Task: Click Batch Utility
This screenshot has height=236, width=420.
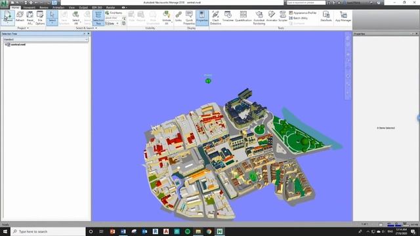Action: 298,18
